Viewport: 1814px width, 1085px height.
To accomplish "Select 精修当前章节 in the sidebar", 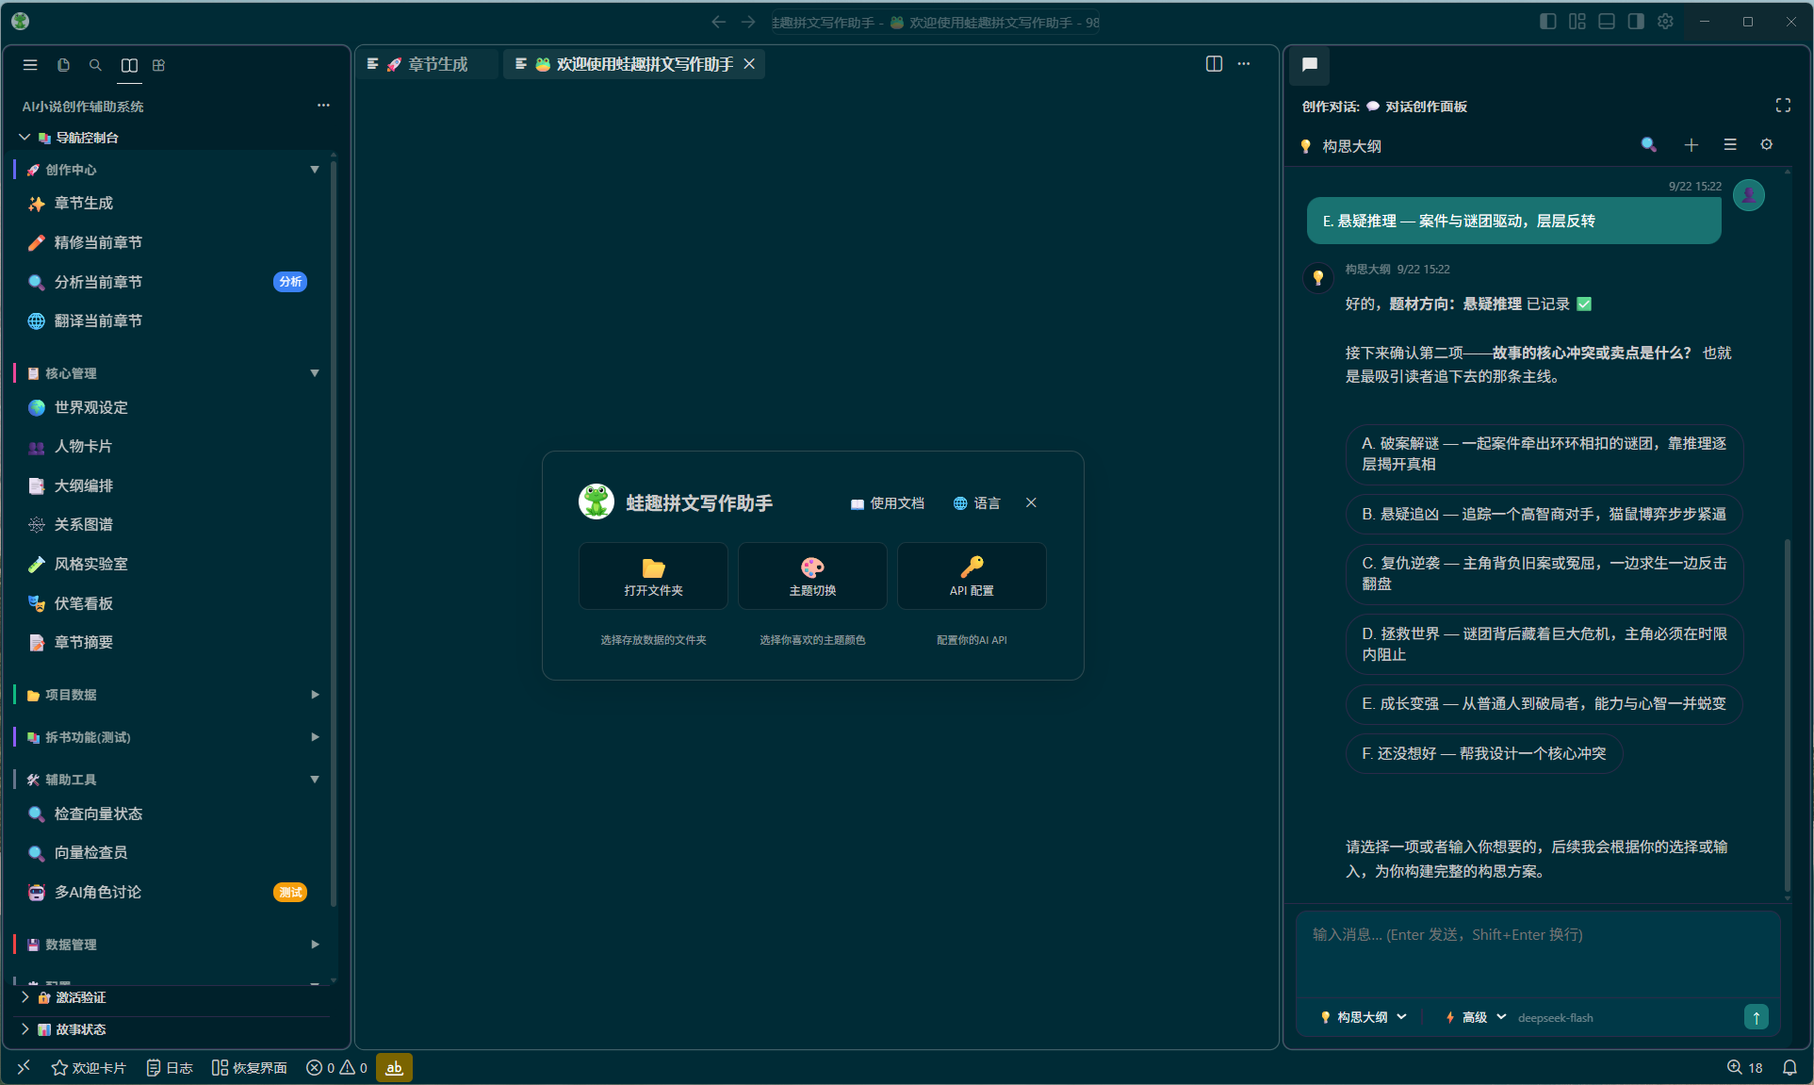I will pos(170,243).
